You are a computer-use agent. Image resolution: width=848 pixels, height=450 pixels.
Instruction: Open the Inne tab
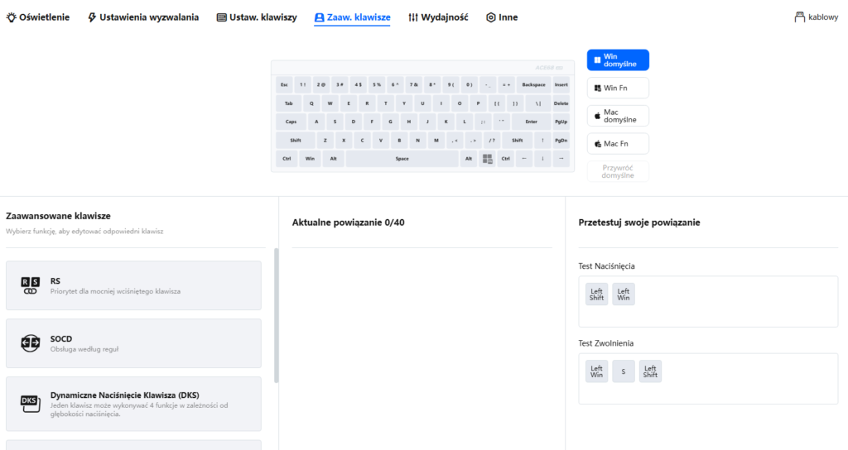pyautogui.click(x=502, y=17)
